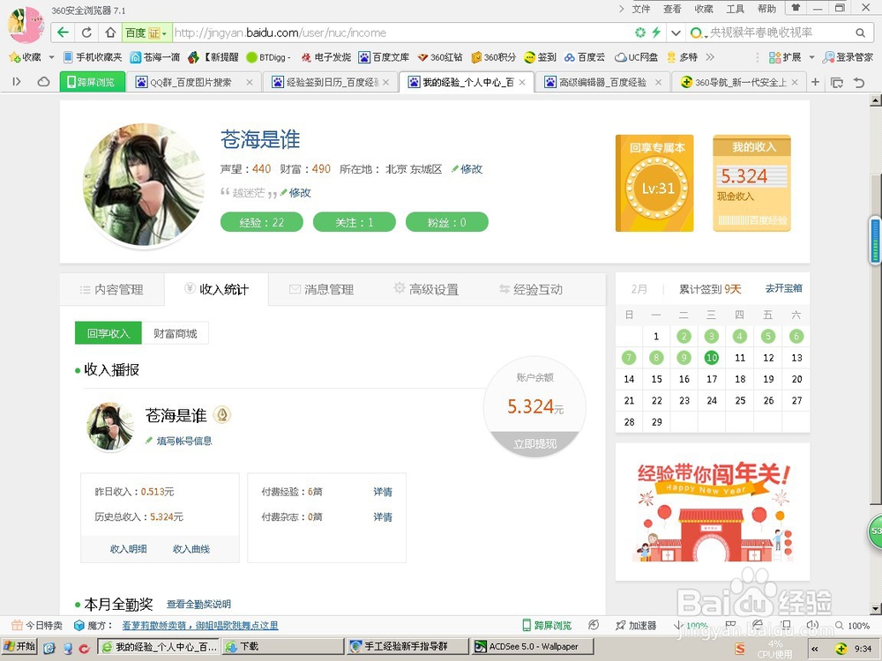Viewport: 882px width, 661px height.
Task: Click the search magnifier in search box
Action: pyautogui.click(x=860, y=33)
